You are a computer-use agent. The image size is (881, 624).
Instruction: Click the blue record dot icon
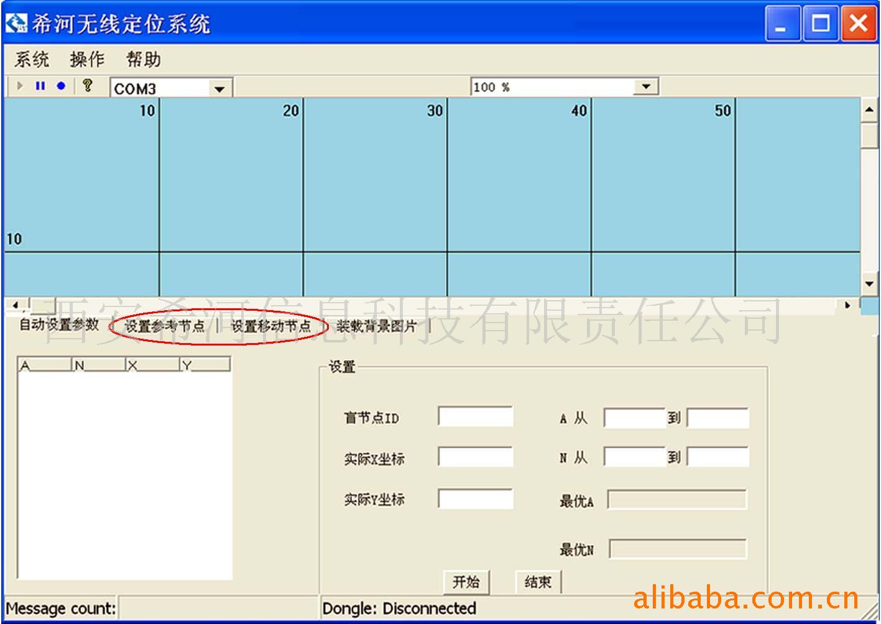click(x=61, y=86)
